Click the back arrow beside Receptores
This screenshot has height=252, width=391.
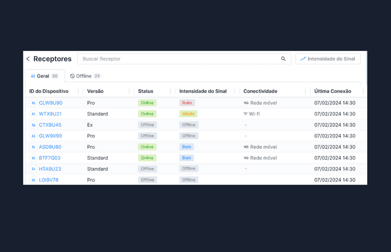[28, 59]
